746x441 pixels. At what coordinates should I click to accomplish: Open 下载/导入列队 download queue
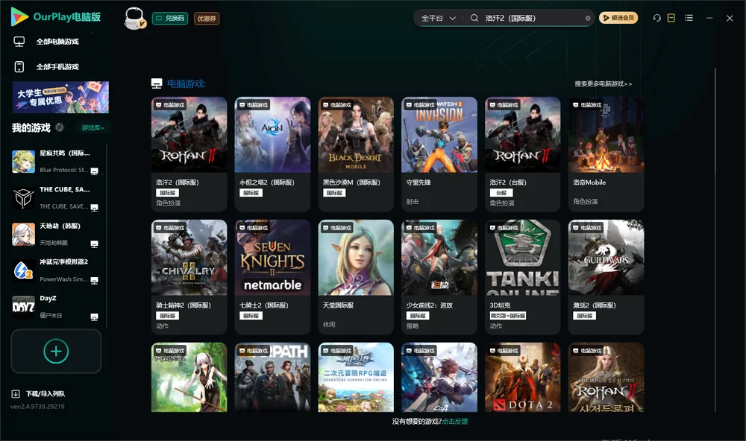(46, 393)
